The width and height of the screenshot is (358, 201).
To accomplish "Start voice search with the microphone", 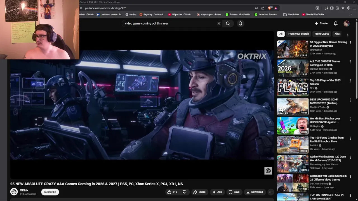I will (241, 23).
